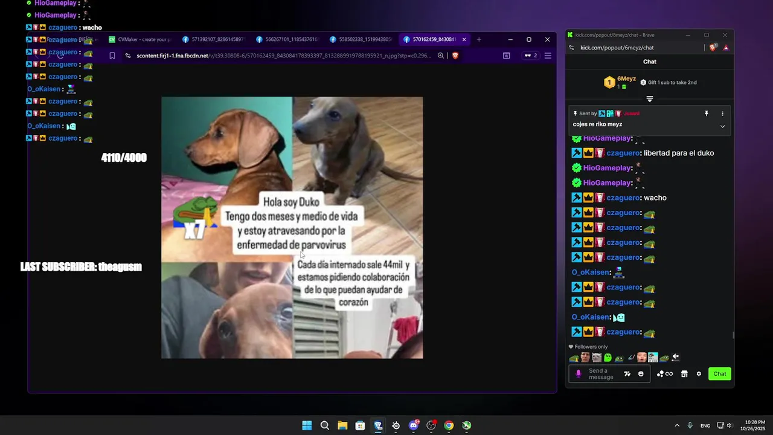The width and height of the screenshot is (773, 435).
Task: Open the channel points infinity button
Action: coord(665,374)
